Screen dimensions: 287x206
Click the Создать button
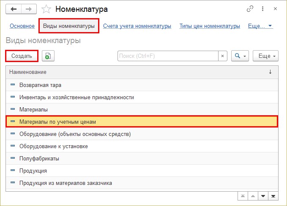coord(22,56)
